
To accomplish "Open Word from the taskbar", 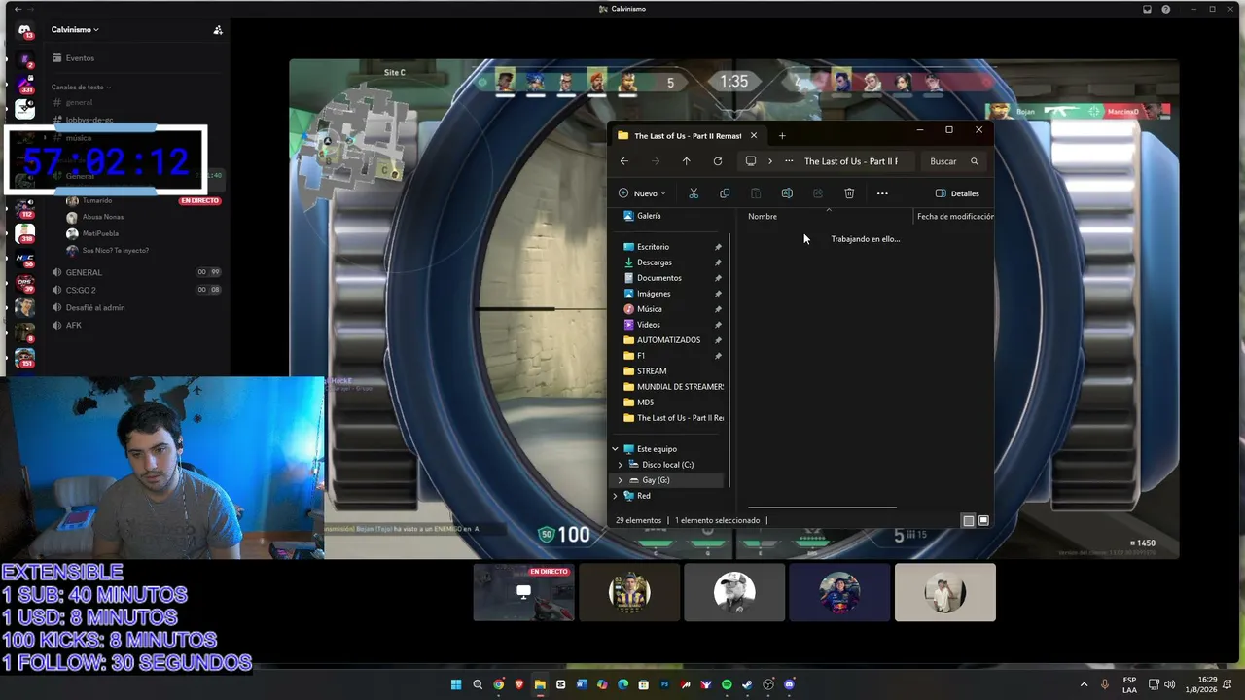I will 582,684.
